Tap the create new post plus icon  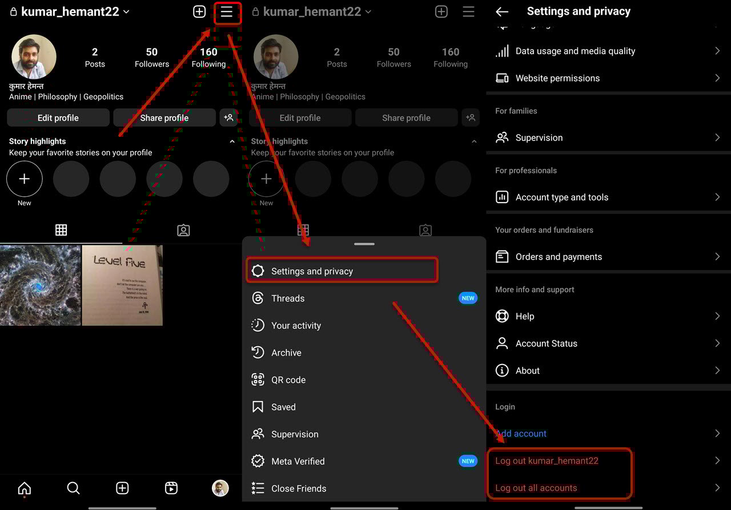coord(199,11)
